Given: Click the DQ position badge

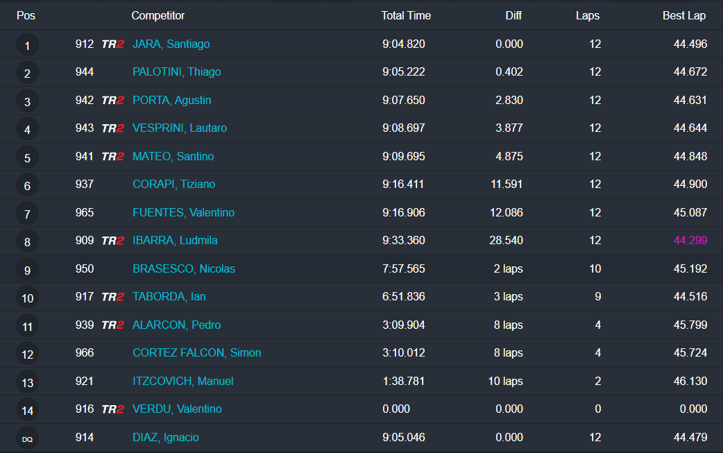Looking at the screenshot, I should (x=27, y=438).
